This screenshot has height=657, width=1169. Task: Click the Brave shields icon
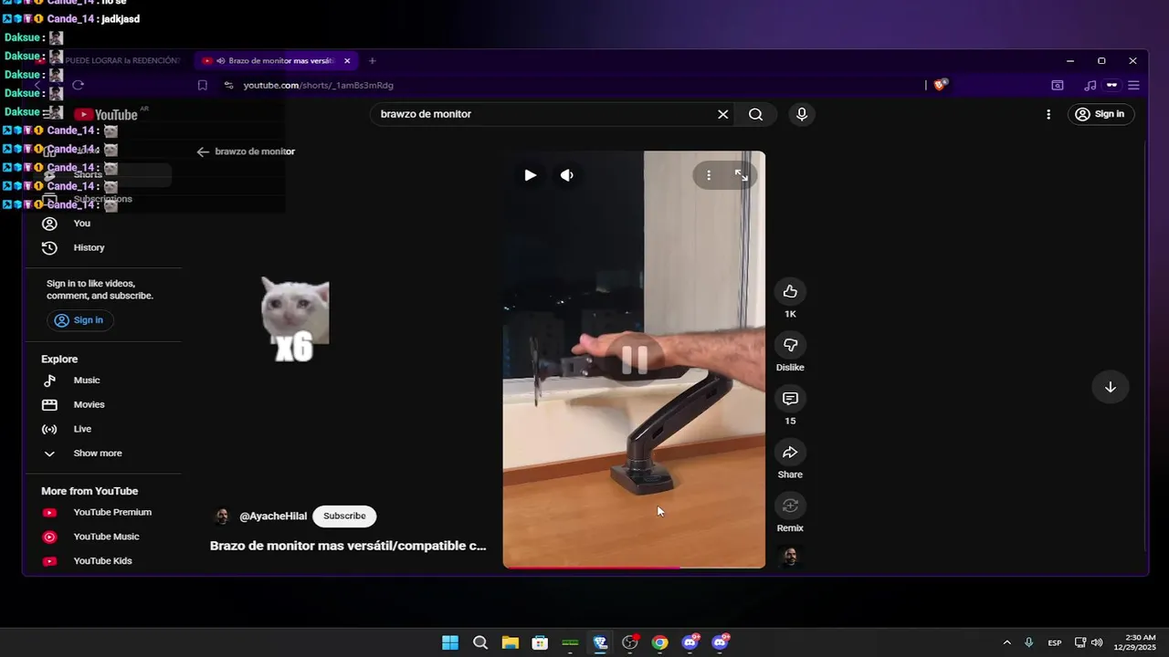pyautogui.click(x=941, y=85)
